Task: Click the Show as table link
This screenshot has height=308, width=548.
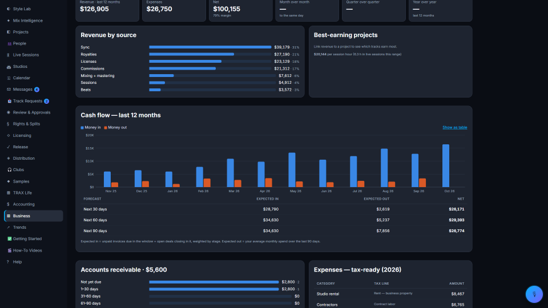Action: (455, 127)
